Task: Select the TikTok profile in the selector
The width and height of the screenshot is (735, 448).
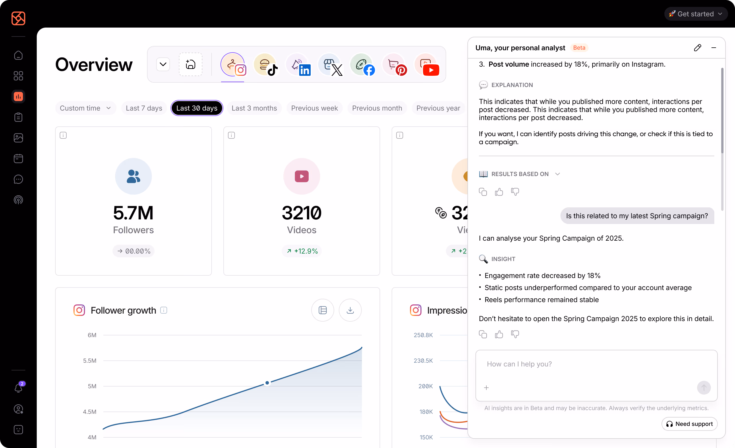Action: 265,64
